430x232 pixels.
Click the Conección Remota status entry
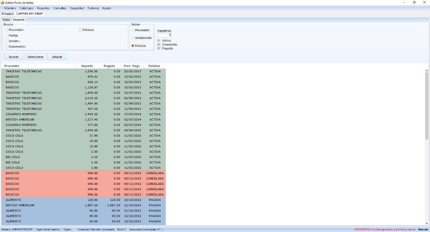coord(96,229)
